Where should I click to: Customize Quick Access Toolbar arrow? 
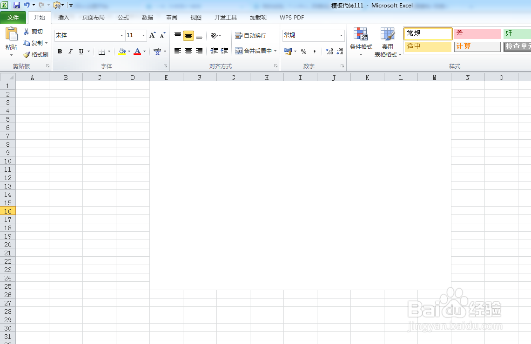[71, 6]
